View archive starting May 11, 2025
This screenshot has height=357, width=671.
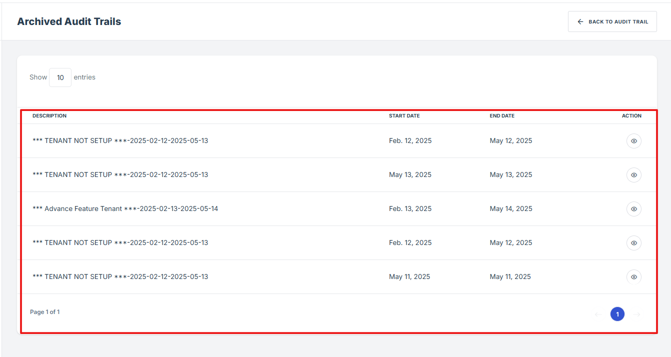[633, 277]
